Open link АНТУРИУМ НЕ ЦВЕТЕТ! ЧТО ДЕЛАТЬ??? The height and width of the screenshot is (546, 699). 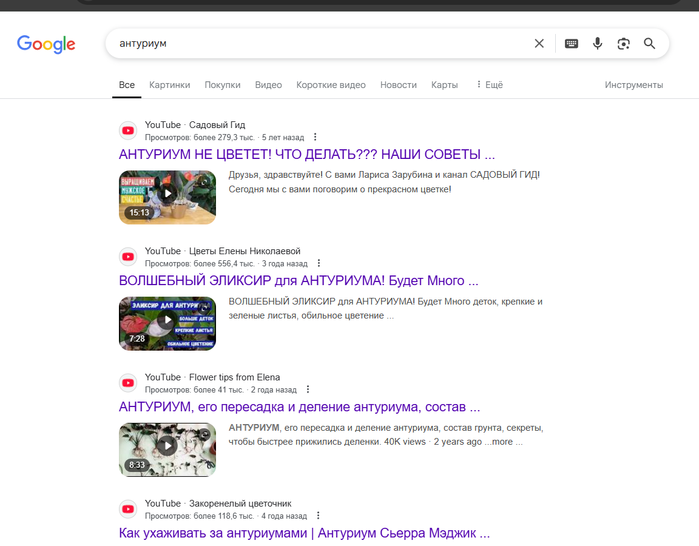(x=306, y=154)
